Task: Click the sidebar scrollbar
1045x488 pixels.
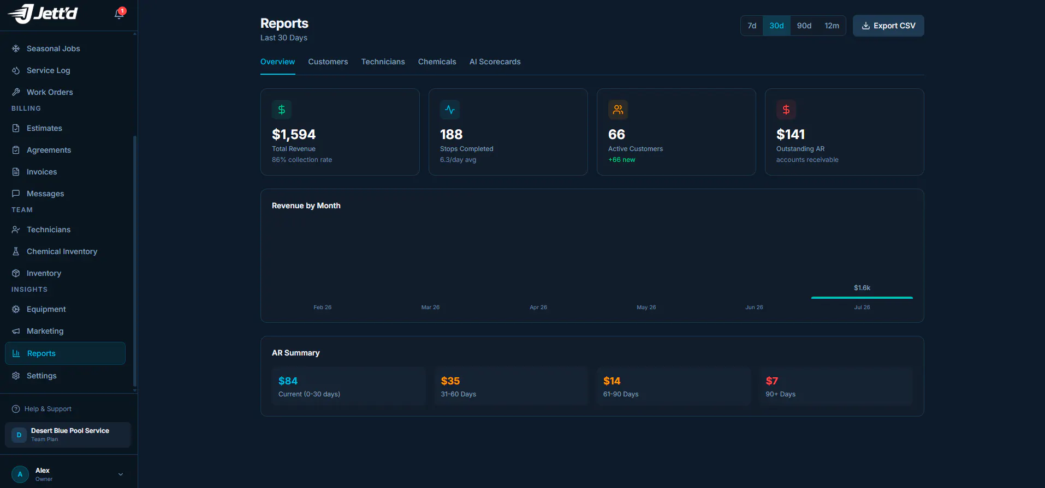Action: coord(135,261)
